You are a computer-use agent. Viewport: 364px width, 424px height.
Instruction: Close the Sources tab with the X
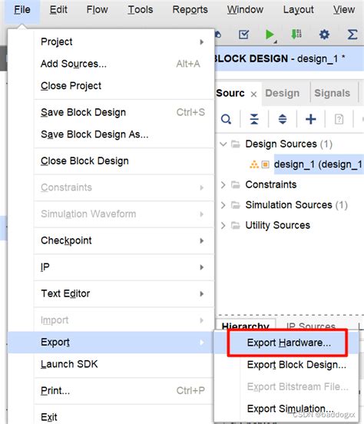[x=253, y=94]
